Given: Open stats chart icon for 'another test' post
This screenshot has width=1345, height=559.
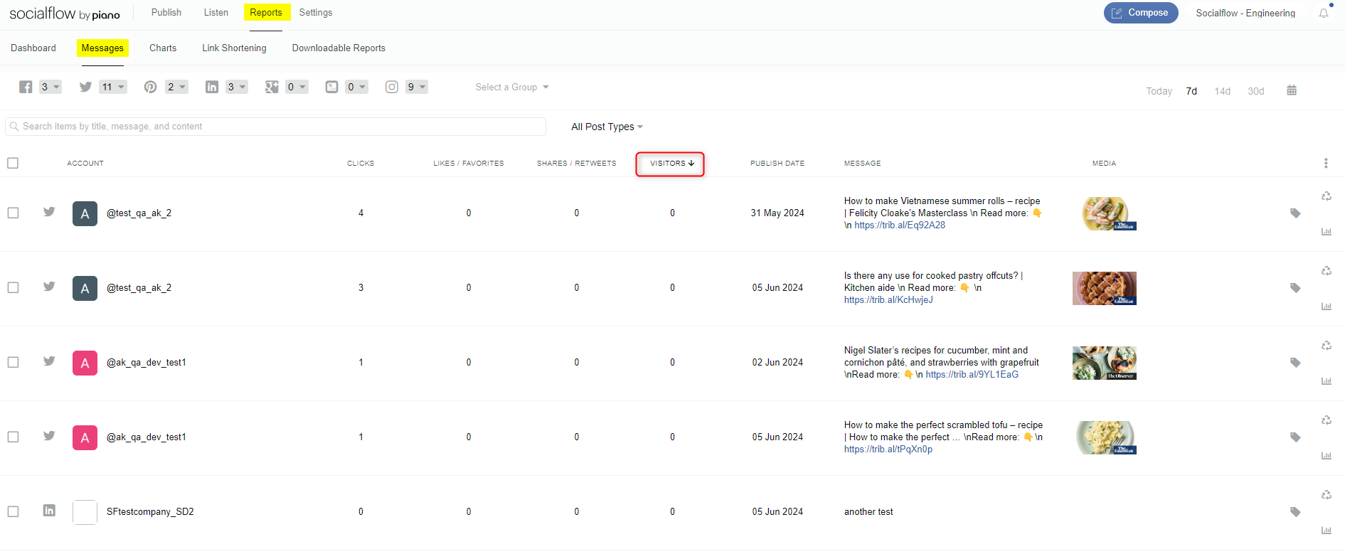Looking at the screenshot, I should pos(1327,531).
